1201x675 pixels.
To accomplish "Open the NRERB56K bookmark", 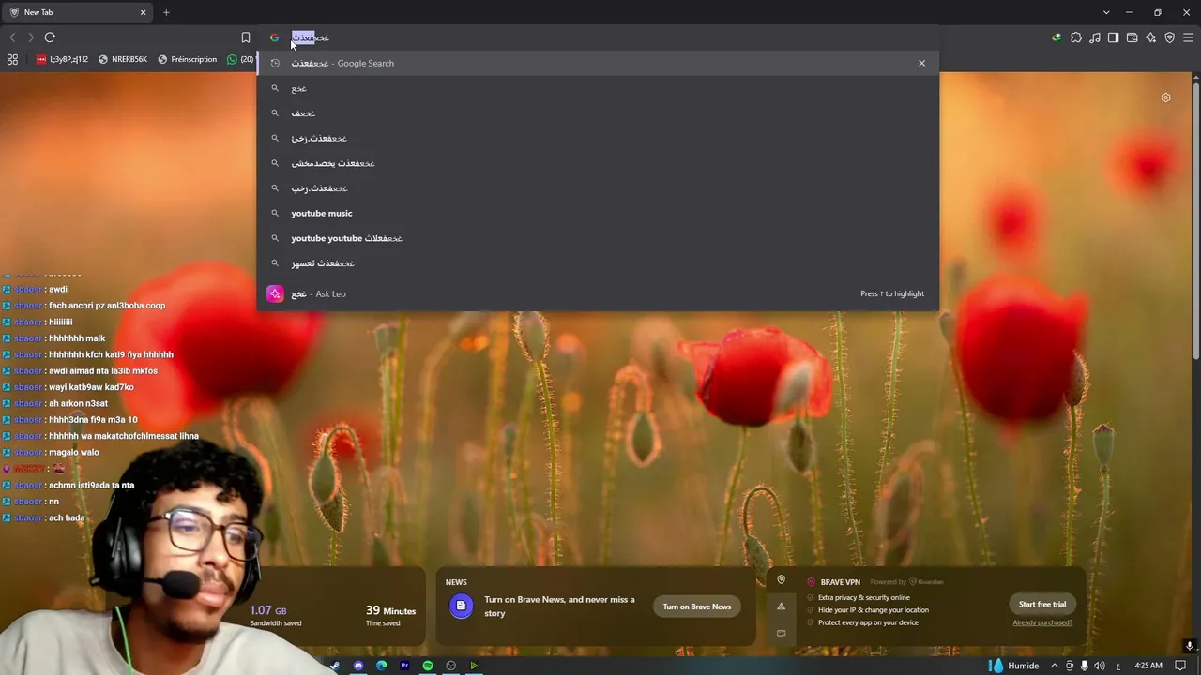I will click(122, 59).
